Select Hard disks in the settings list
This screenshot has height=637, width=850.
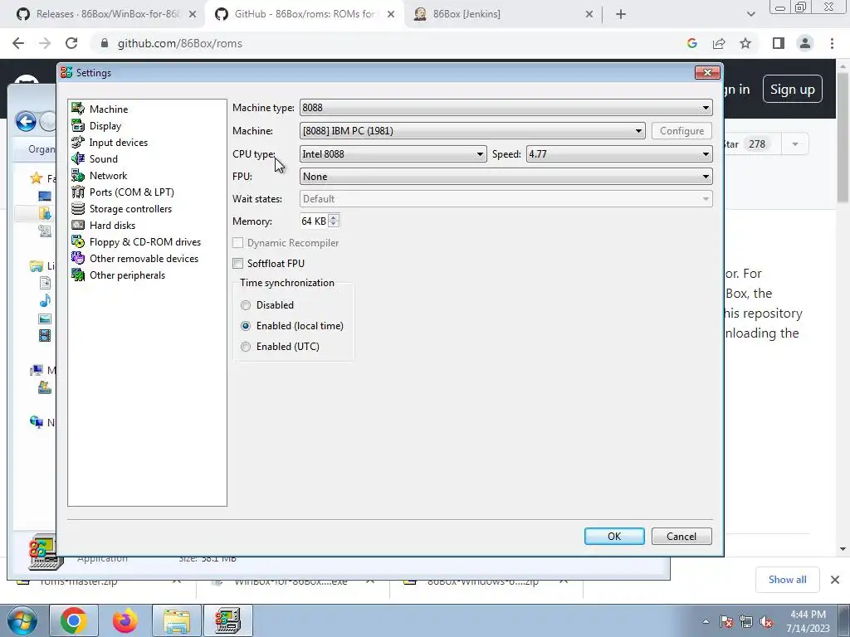tap(112, 226)
